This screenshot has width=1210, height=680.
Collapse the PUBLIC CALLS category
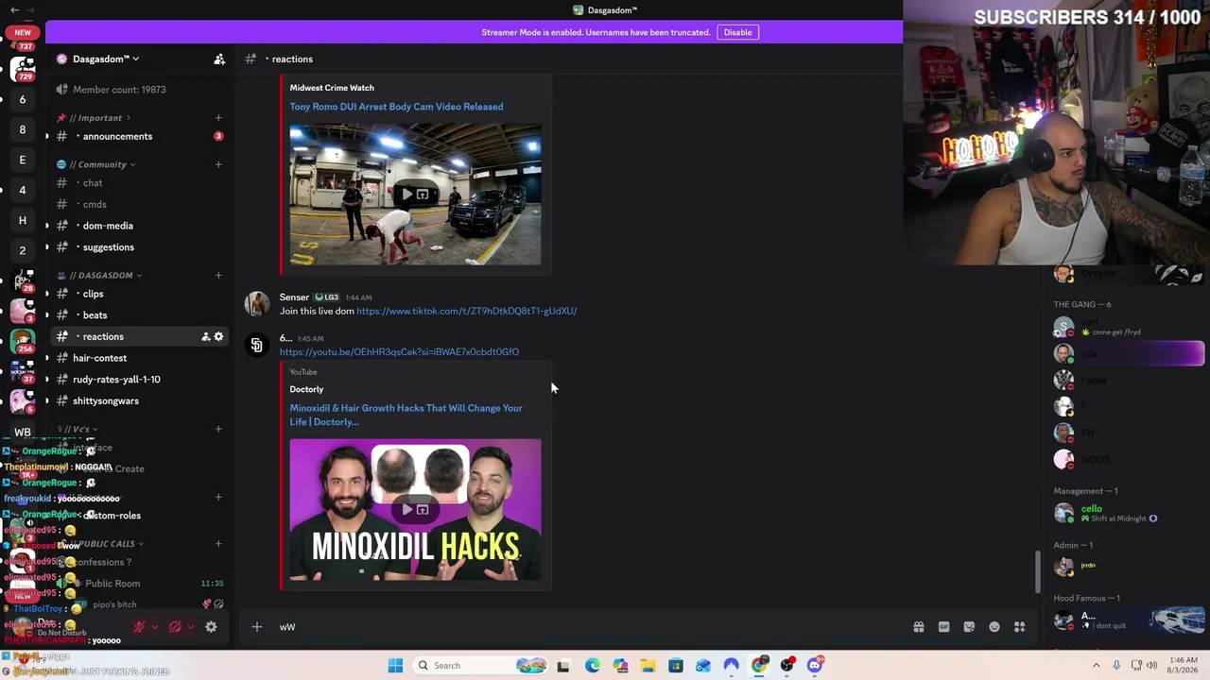coord(100,544)
